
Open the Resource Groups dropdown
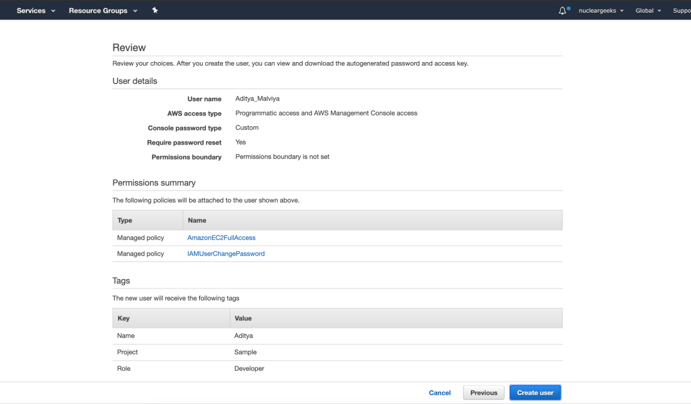[103, 11]
